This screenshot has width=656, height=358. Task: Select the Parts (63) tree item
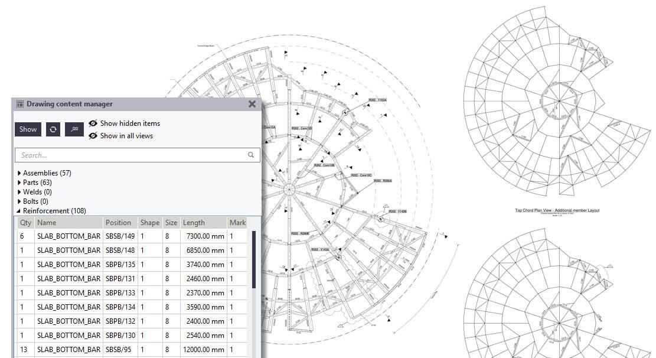pyautogui.click(x=37, y=183)
